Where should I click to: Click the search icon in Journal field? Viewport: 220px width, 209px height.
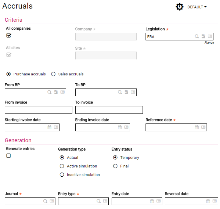45,201
